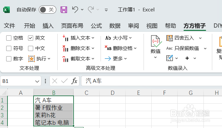Enable the 符号 checkbox

9,48
